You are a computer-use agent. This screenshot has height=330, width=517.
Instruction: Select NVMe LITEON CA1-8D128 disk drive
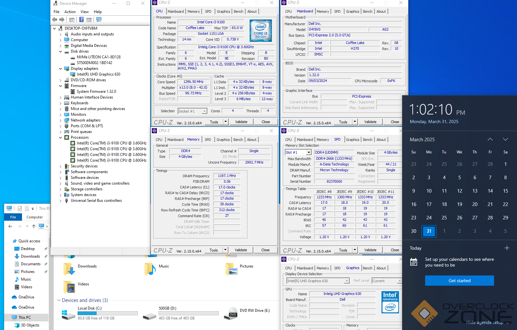tap(99, 57)
